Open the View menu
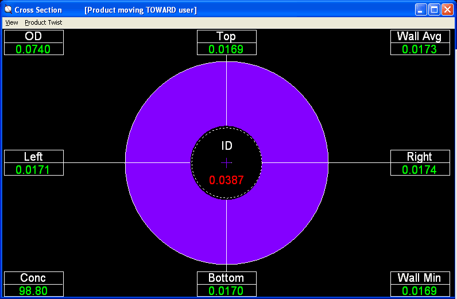This screenshot has width=457, height=299. 11,22
